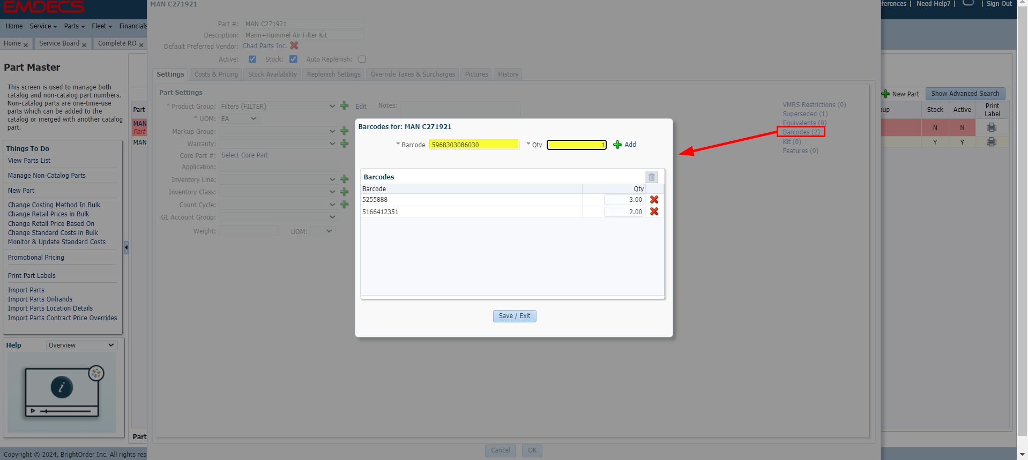Screen dimensions: 1028x460
Task: Open View Parts List link
Action: tap(29, 161)
